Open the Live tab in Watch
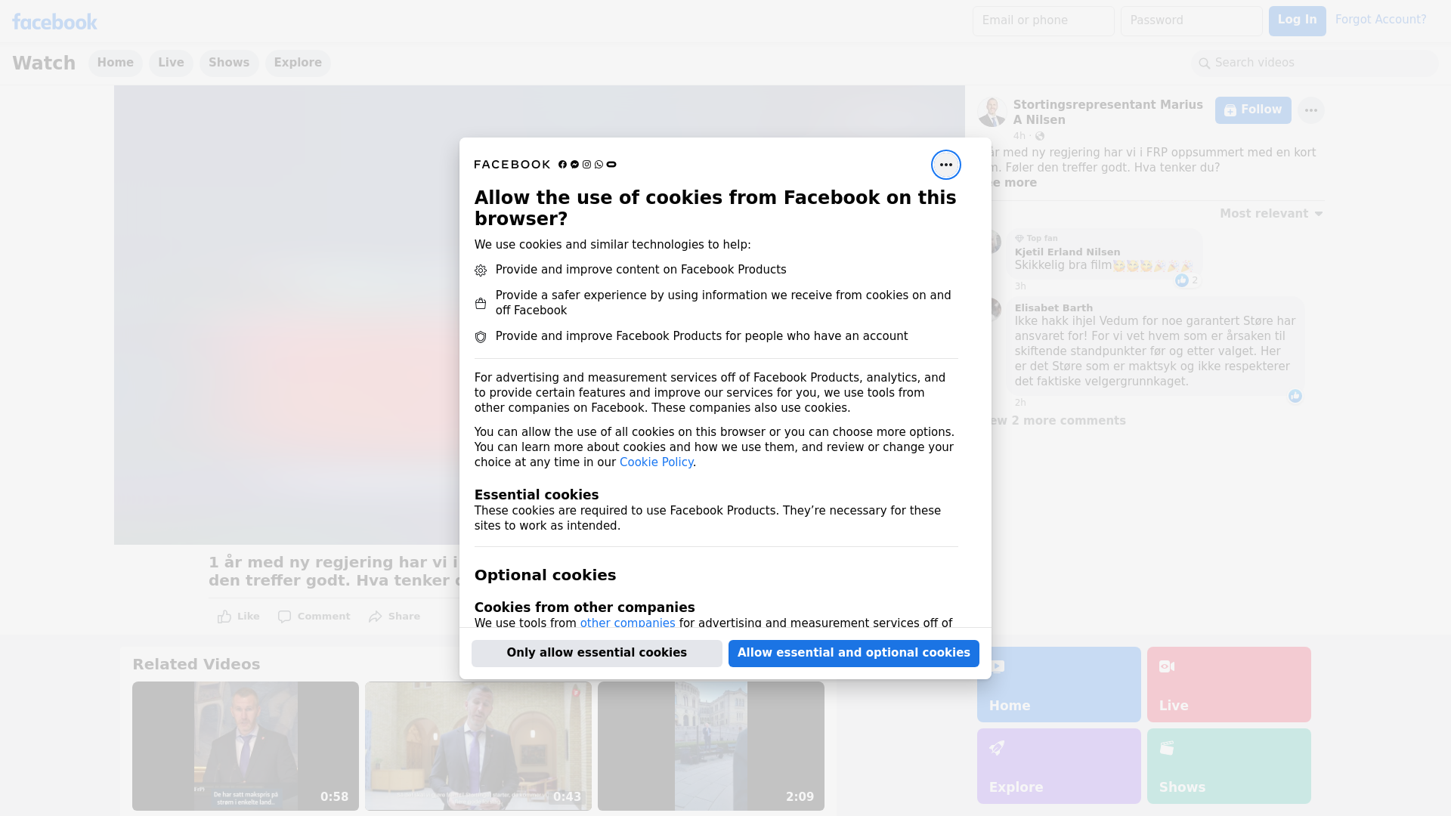Screen dimensions: 1451x816 [171, 63]
